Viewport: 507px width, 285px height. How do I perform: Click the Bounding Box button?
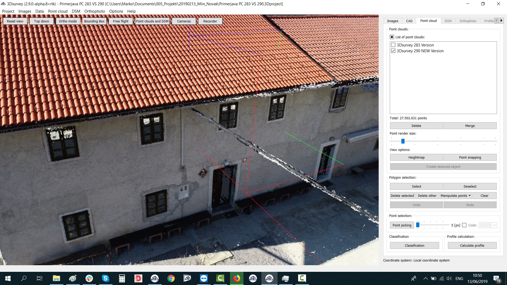click(94, 21)
